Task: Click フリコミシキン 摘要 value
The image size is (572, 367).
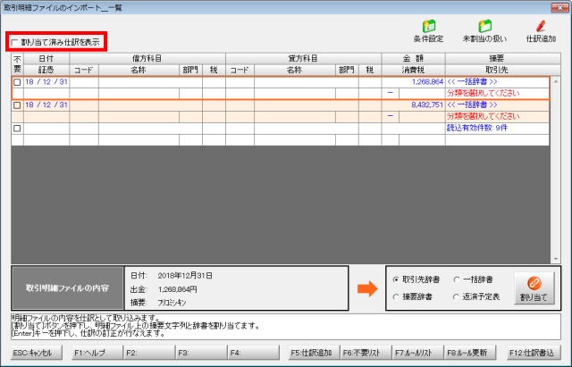Action: [172, 303]
